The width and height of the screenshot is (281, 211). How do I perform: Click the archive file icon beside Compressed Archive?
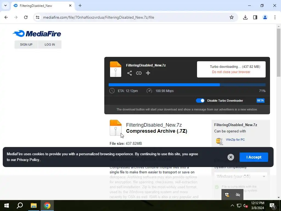(x=116, y=127)
